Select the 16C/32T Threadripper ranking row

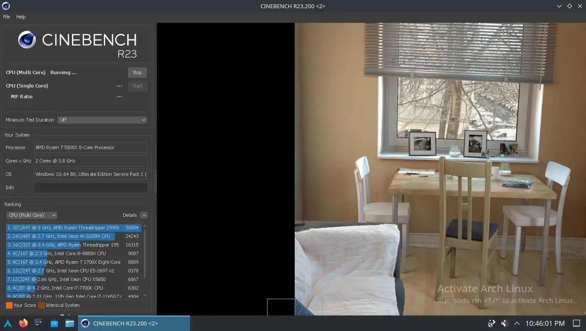pyautogui.click(x=74, y=245)
